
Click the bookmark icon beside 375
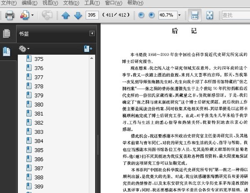[29, 58]
